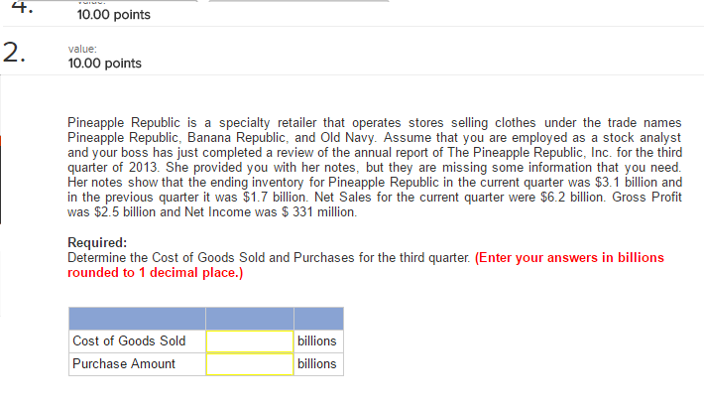Screen dimensions: 704x407
Task: Click the 'Net Income was $ 331 million' text
Action: (x=271, y=211)
